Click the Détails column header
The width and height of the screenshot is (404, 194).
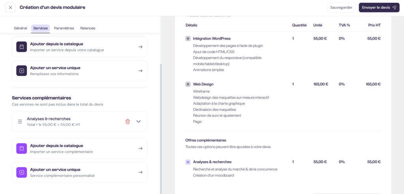pos(191,25)
